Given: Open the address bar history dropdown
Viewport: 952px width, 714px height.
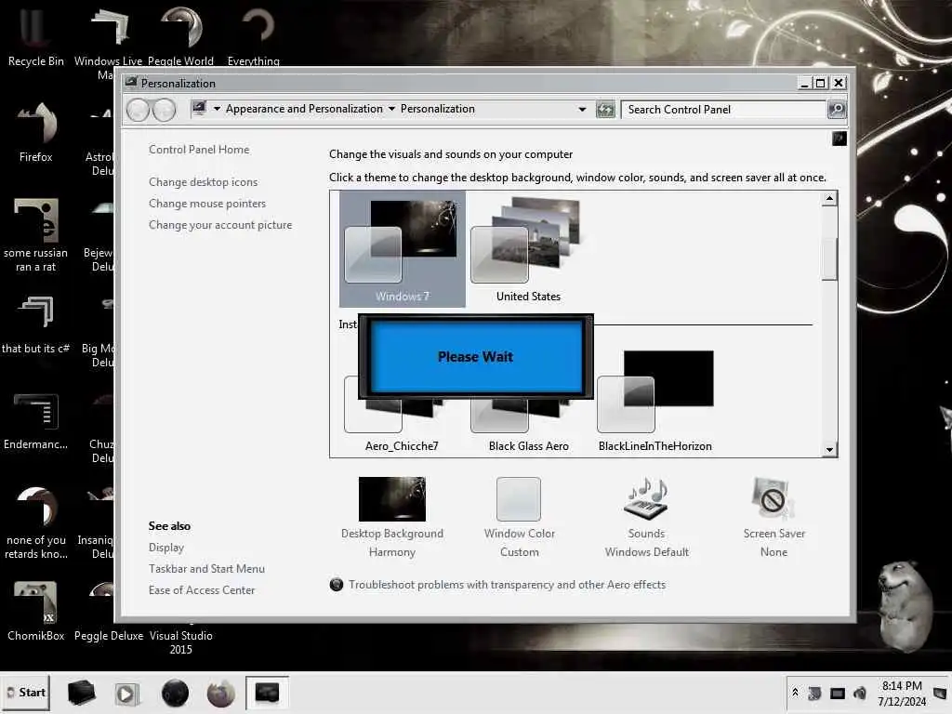Looking at the screenshot, I should [582, 110].
